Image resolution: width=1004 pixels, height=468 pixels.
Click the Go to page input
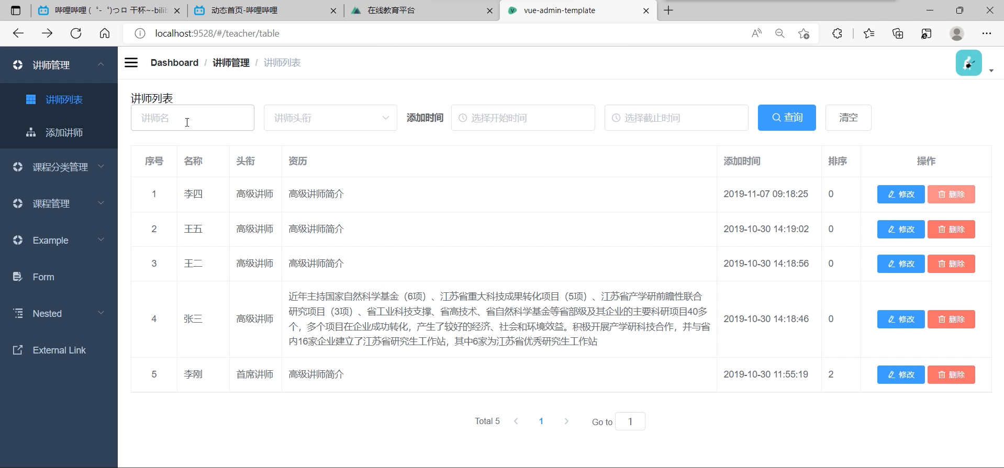tap(630, 421)
